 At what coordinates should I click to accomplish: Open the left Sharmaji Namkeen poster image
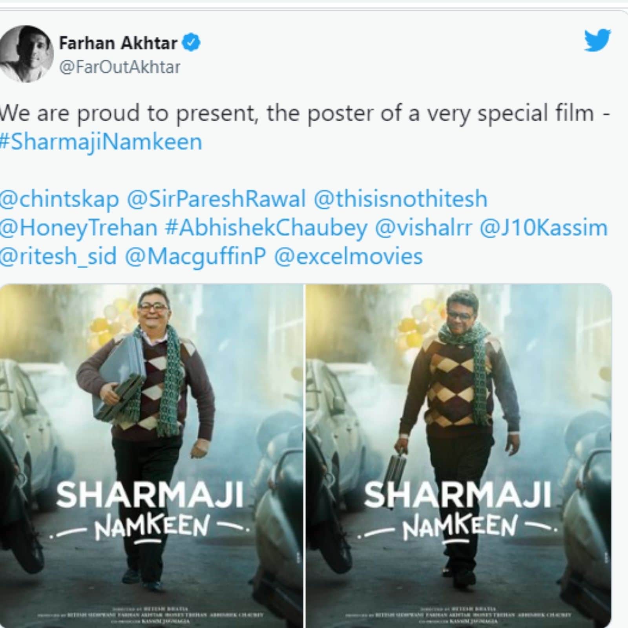[151, 455]
